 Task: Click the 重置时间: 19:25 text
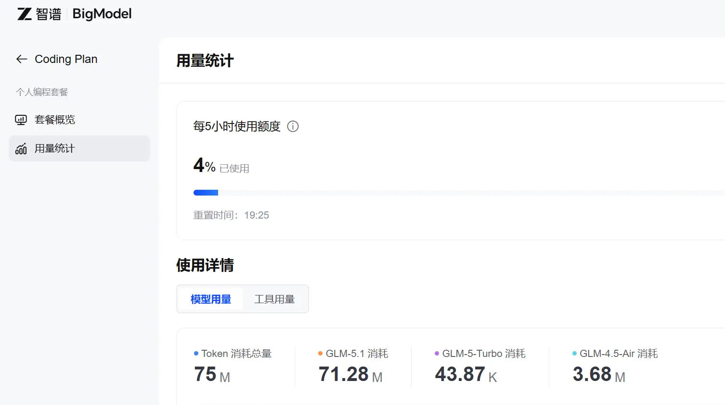coord(231,215)
